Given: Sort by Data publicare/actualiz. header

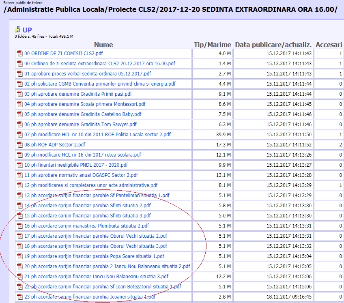Looking at the screenshot, I should (x=273, y=45).
